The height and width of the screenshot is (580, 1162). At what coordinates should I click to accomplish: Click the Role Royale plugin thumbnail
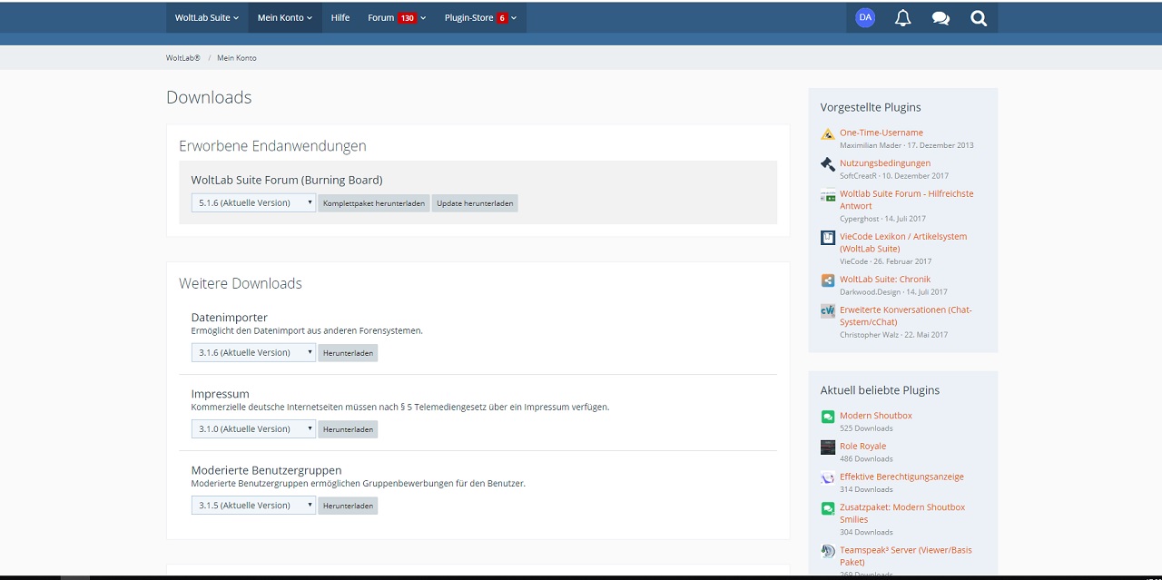coord(828,447)
